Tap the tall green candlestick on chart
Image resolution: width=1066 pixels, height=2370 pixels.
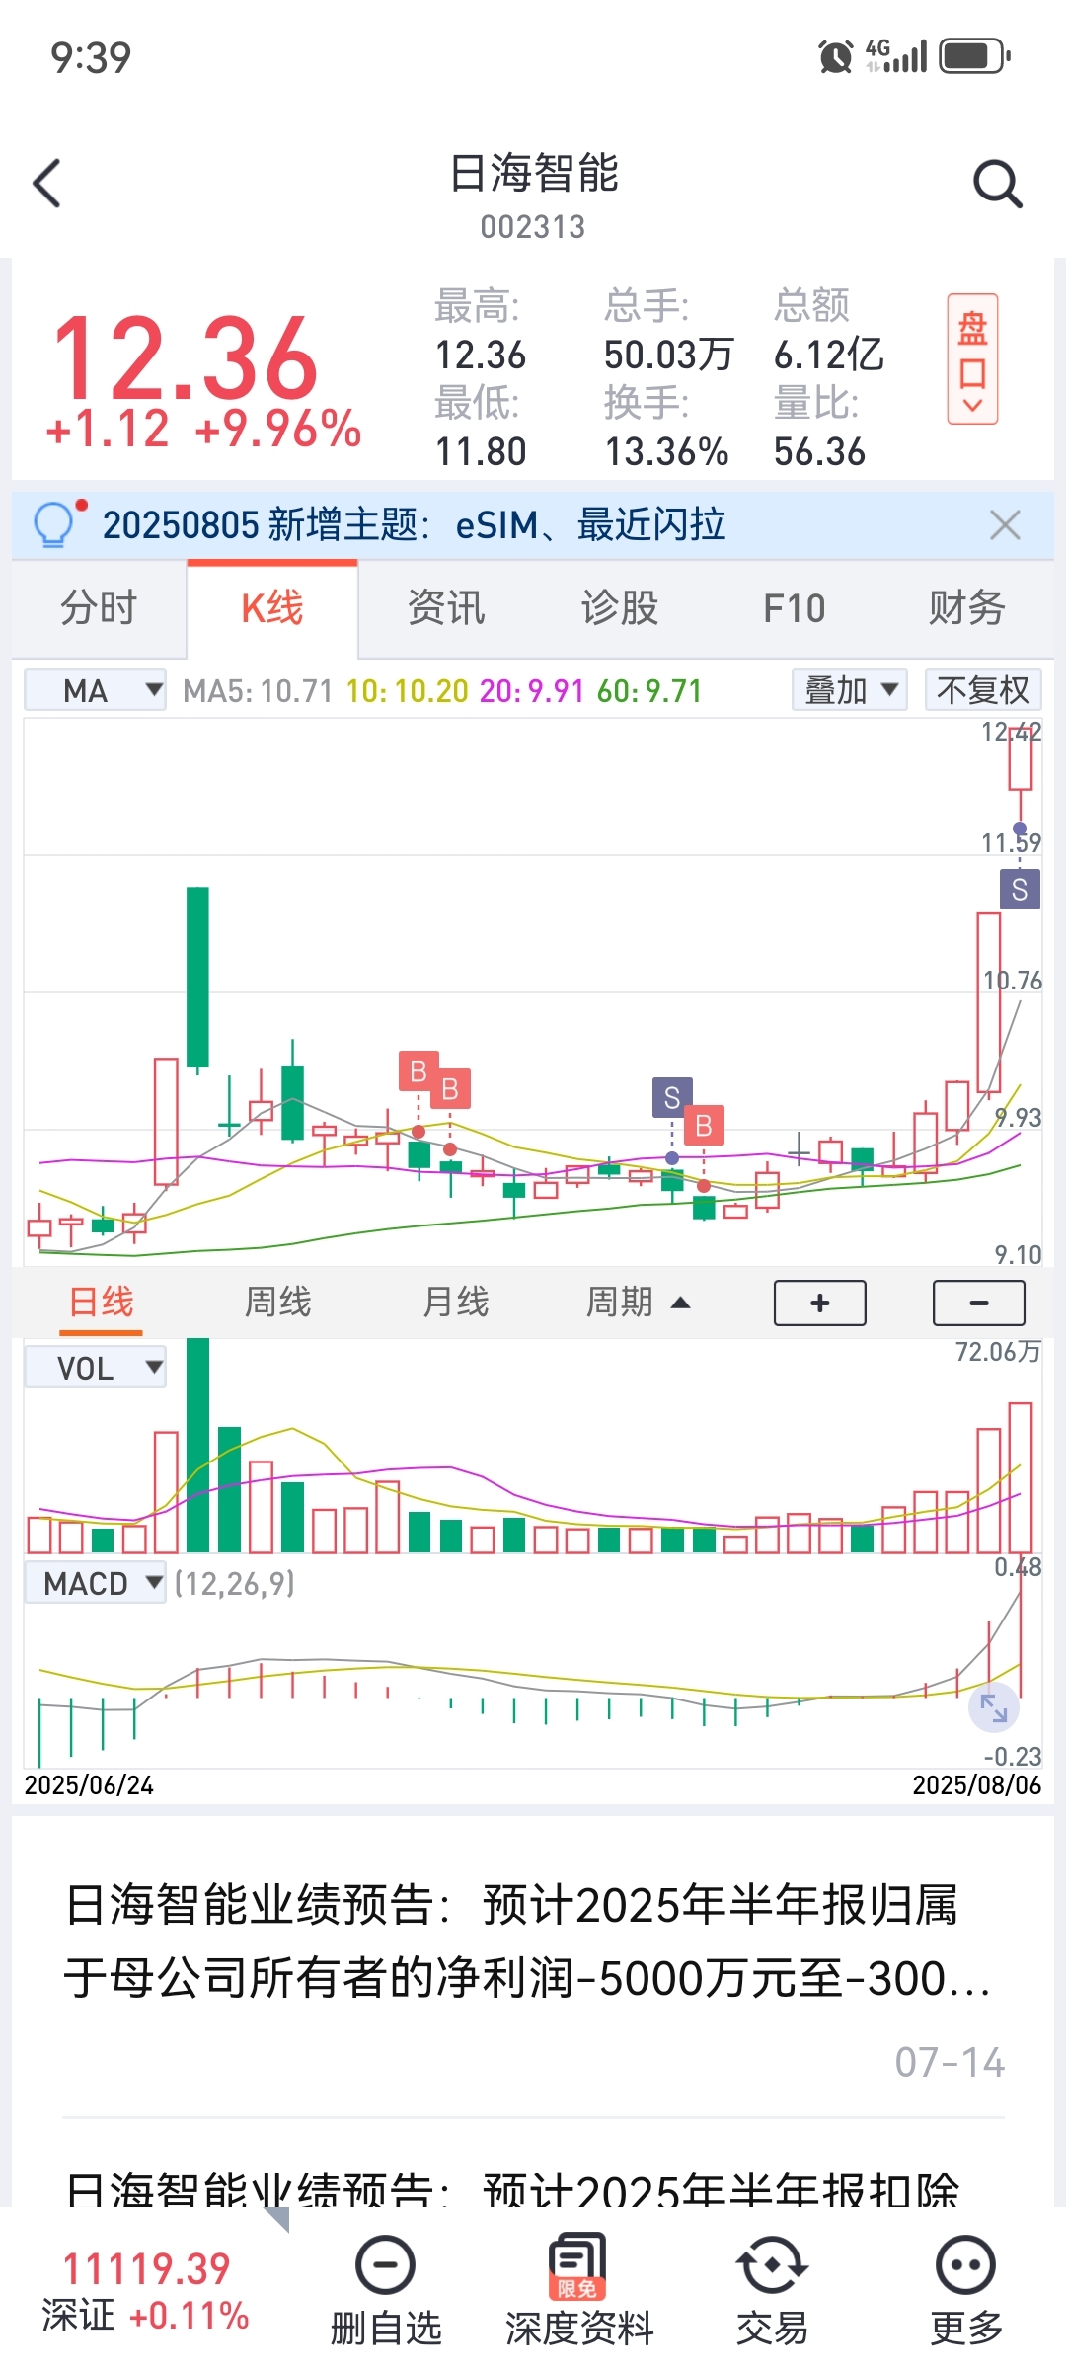tap(197, 977)
